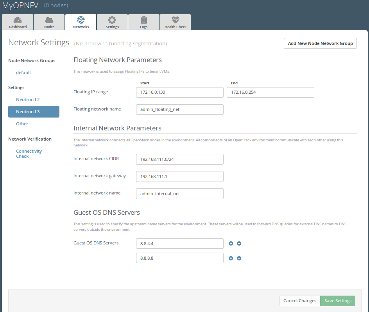Open the Health Check tab
Viewport: 369px width, 312px height.
pyautogui.click(x=175, y=22)
